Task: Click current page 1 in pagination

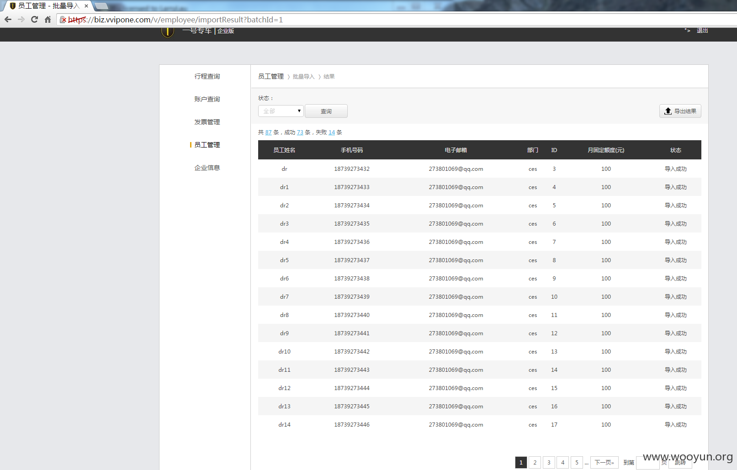Action: click(x=521, y=462)
